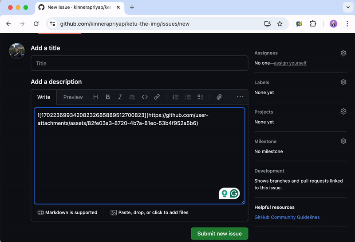This screenshot has width=355, height=242.
Task: Grab the text area resize handle
Action: [243, 202]
